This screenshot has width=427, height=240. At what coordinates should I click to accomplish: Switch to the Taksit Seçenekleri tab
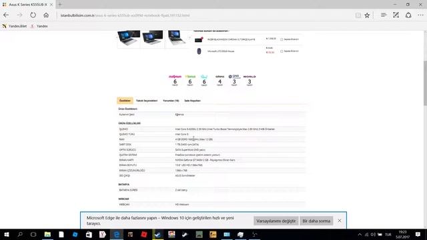pyautogui.click(x=147, y=101)
